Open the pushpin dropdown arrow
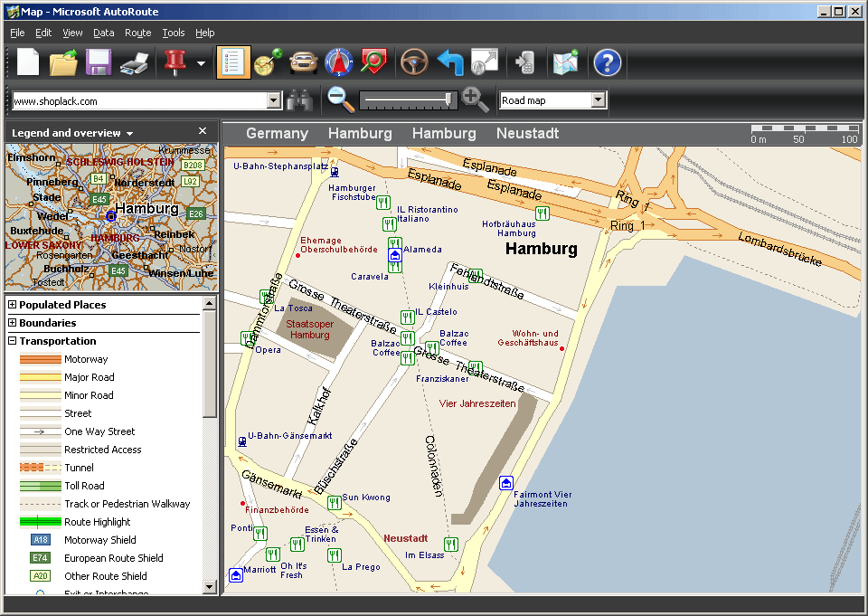 [x=201, y=63]
